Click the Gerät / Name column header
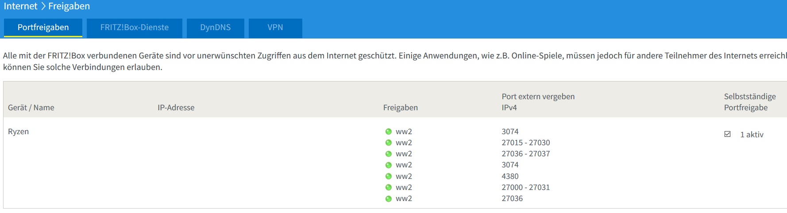The height and width of the screenshot is (213, 787). point(31,108)
